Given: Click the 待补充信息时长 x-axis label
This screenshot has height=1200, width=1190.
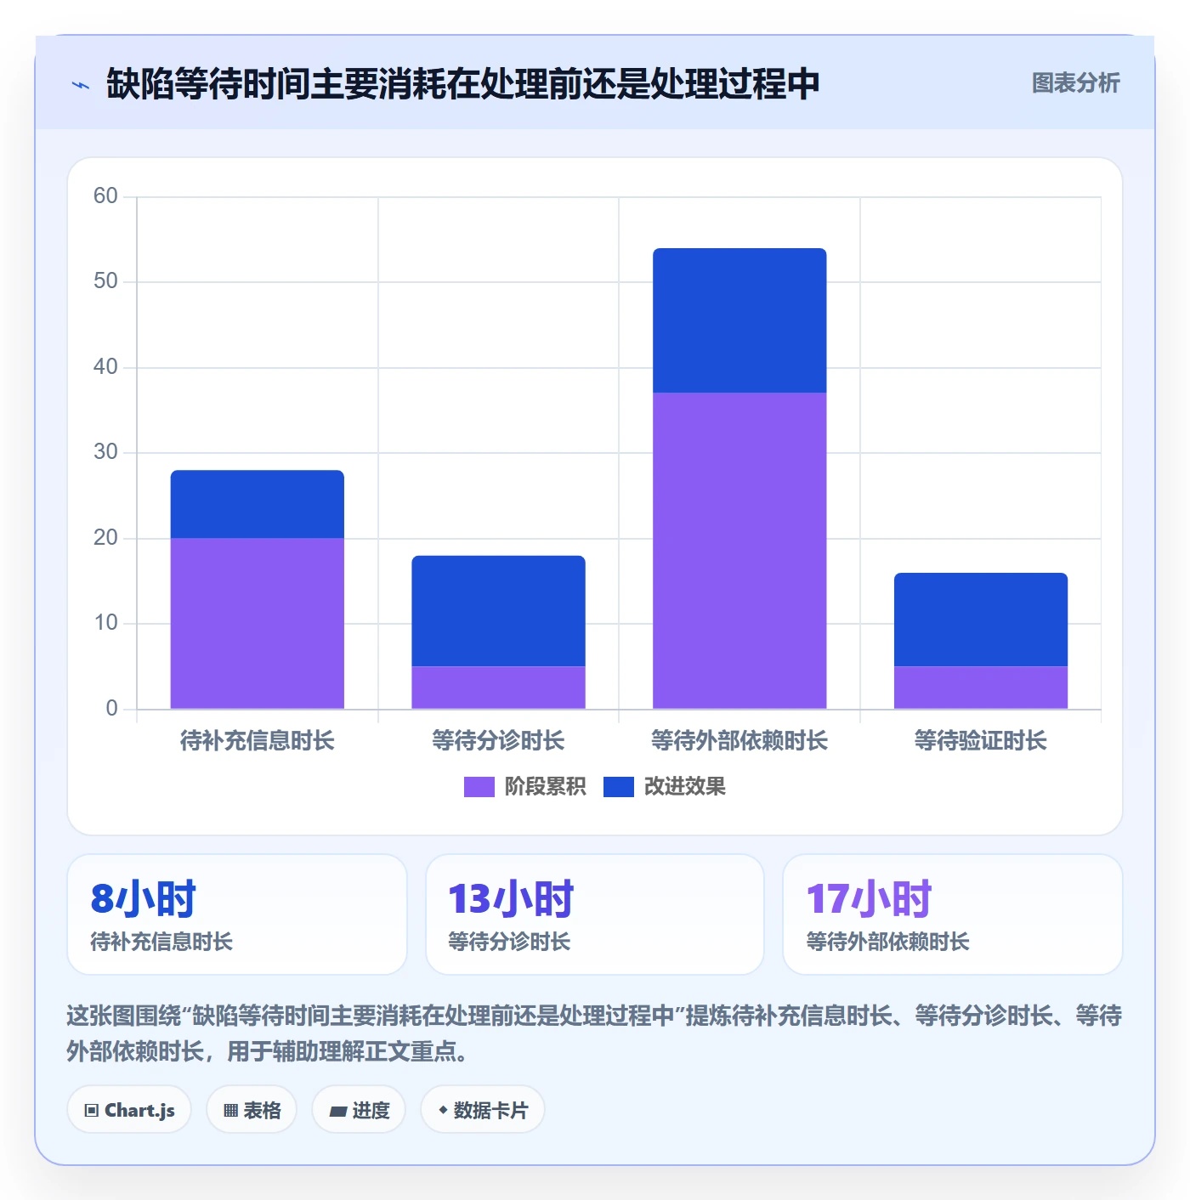Looking at the screenshot, I should (x=258, y=741).
